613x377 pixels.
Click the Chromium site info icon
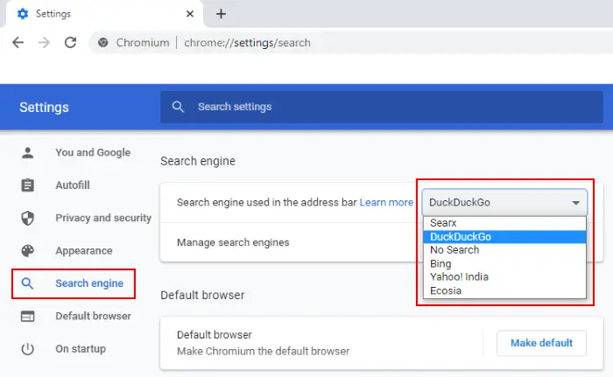[x=103, y=43]
